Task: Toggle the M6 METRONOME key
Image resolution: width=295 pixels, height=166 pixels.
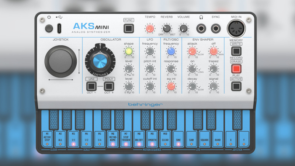Action: coord(113,139)
